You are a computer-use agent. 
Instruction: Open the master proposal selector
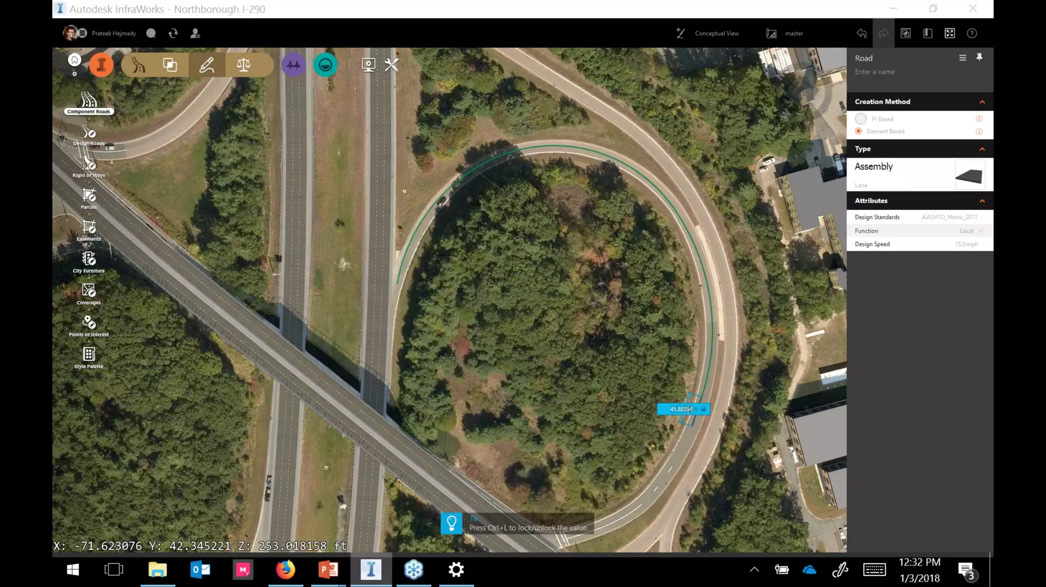[785, 33]
